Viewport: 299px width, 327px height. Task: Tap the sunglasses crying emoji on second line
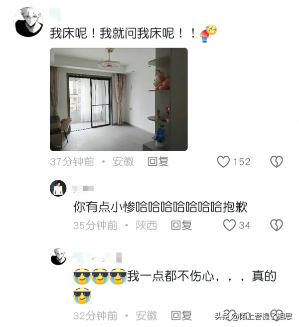pyautogui.click(x=82, y=296)
